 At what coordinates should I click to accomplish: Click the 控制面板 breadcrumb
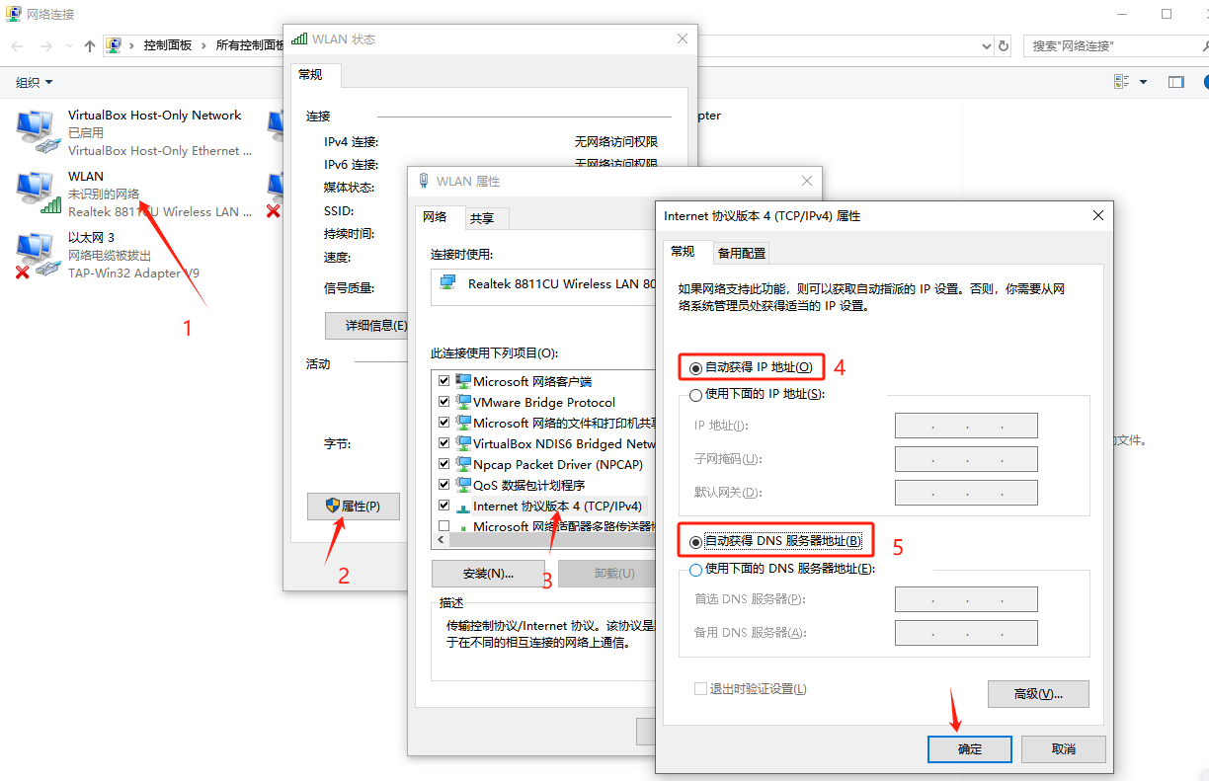[x=168, y=45]
